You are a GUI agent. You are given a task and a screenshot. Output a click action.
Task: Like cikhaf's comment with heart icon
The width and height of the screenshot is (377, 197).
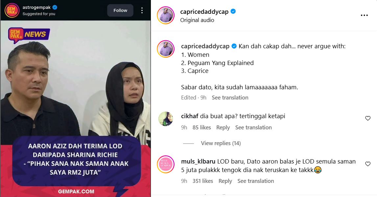click(367, 118)
